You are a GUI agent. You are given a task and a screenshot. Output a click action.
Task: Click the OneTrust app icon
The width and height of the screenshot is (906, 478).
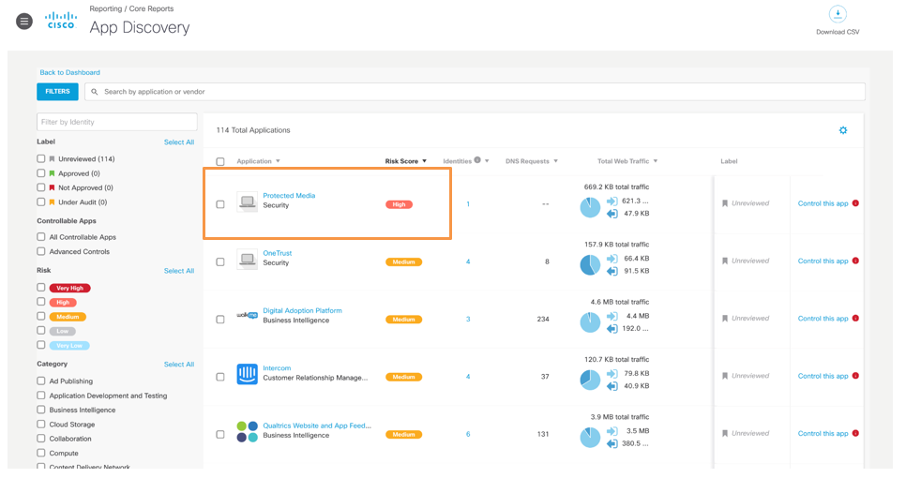(248, 260)
